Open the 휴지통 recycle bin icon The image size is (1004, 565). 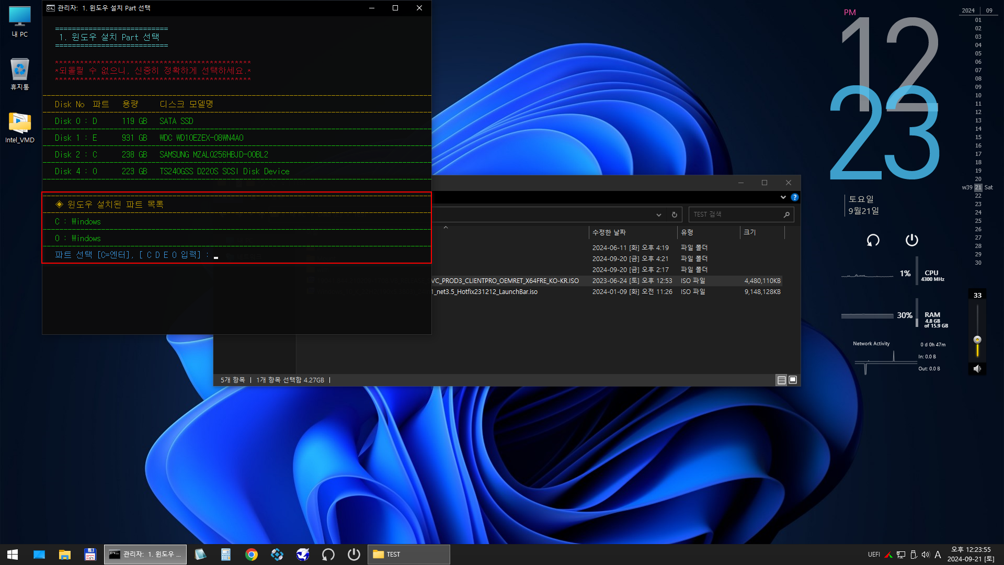(x=20, y=74)
